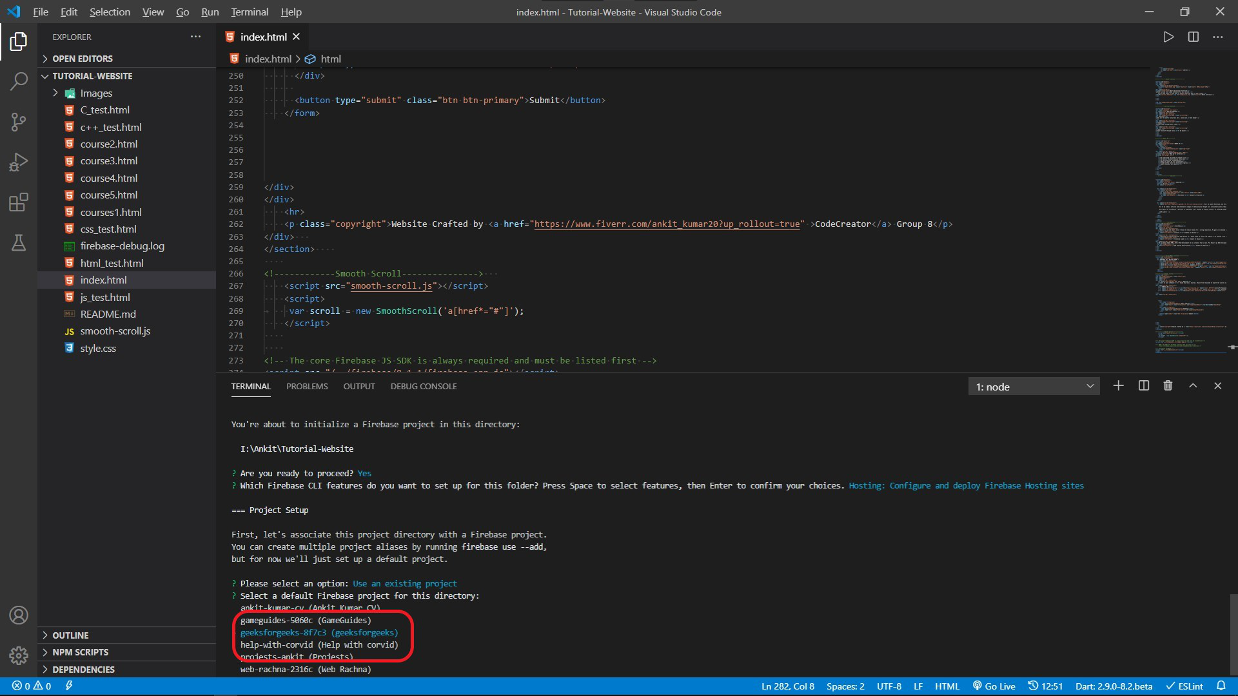Open the Test flask icon view
The width and height of the screenshot is (1238, 696).
[19, 243]
